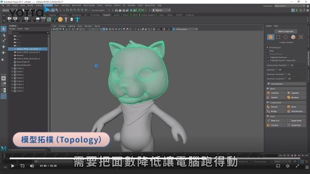Click the Extrude component button
Screen dimensions: 310x174
pos(274,107)
